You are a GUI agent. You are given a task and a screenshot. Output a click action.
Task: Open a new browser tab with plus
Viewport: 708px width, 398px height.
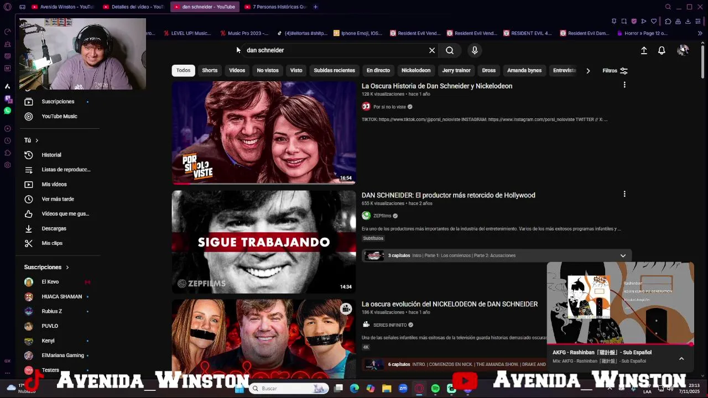315,7
